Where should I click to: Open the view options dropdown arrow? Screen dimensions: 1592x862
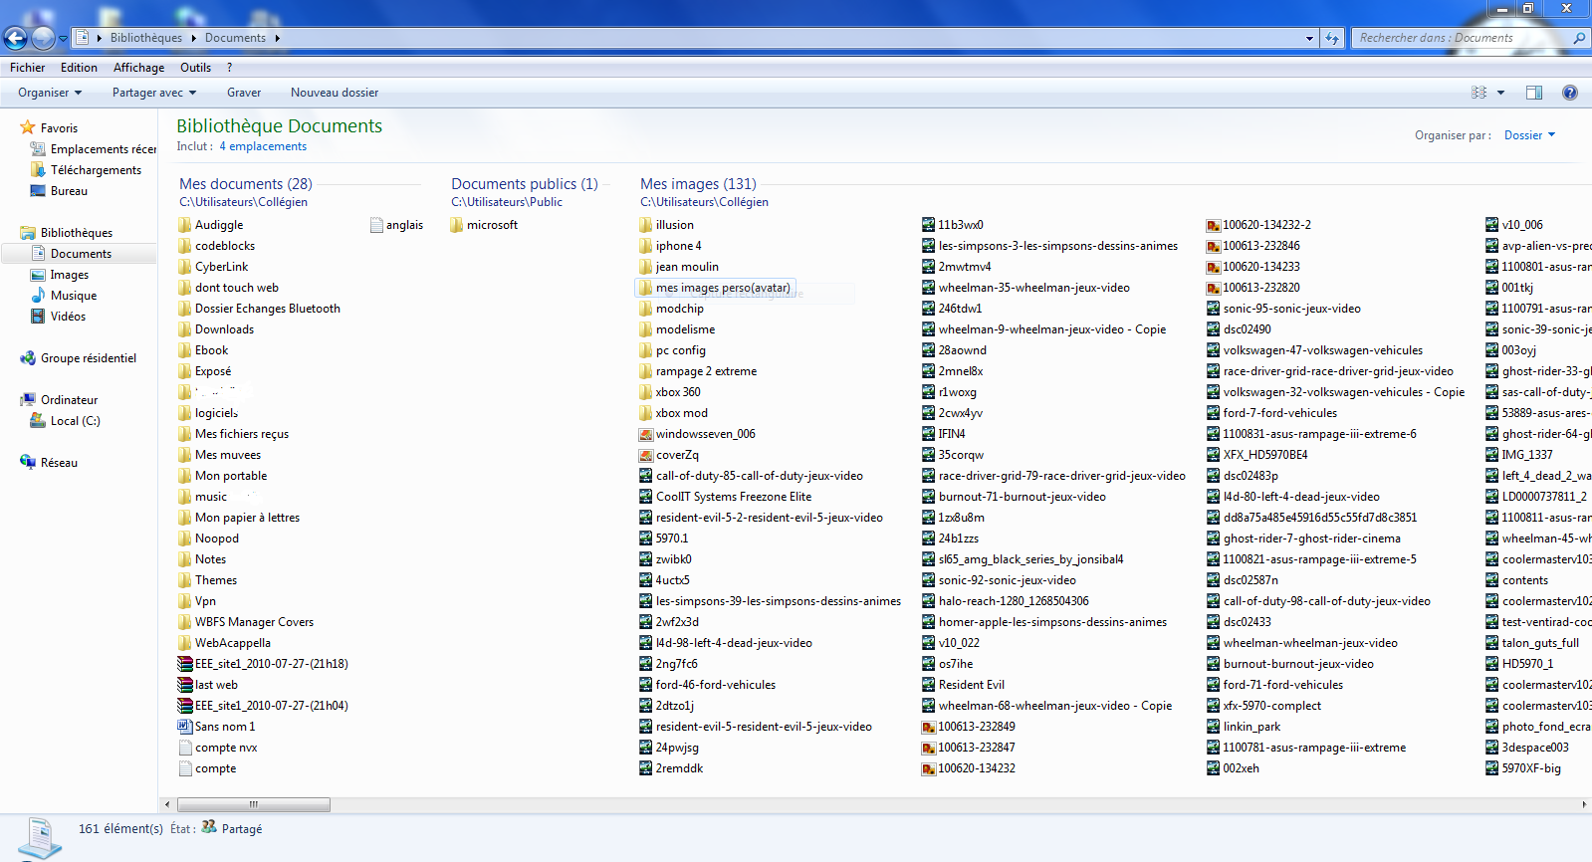[1500, 93]
